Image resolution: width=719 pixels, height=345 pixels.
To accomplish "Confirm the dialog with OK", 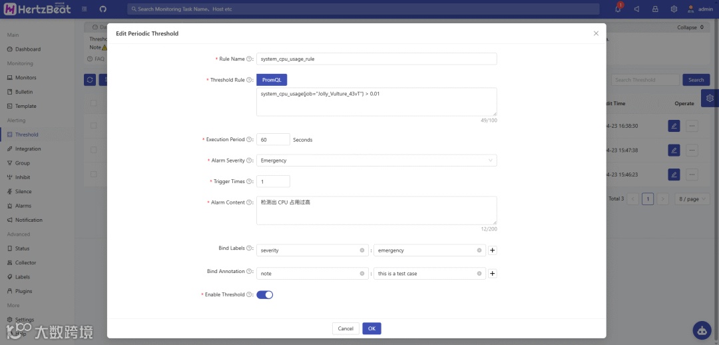I will [372, 328].
